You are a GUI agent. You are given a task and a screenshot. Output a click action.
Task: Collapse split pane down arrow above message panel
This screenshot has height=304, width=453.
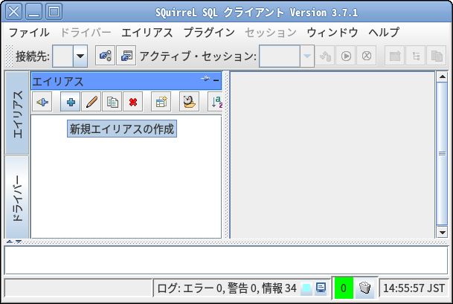[x=19, y=242]
